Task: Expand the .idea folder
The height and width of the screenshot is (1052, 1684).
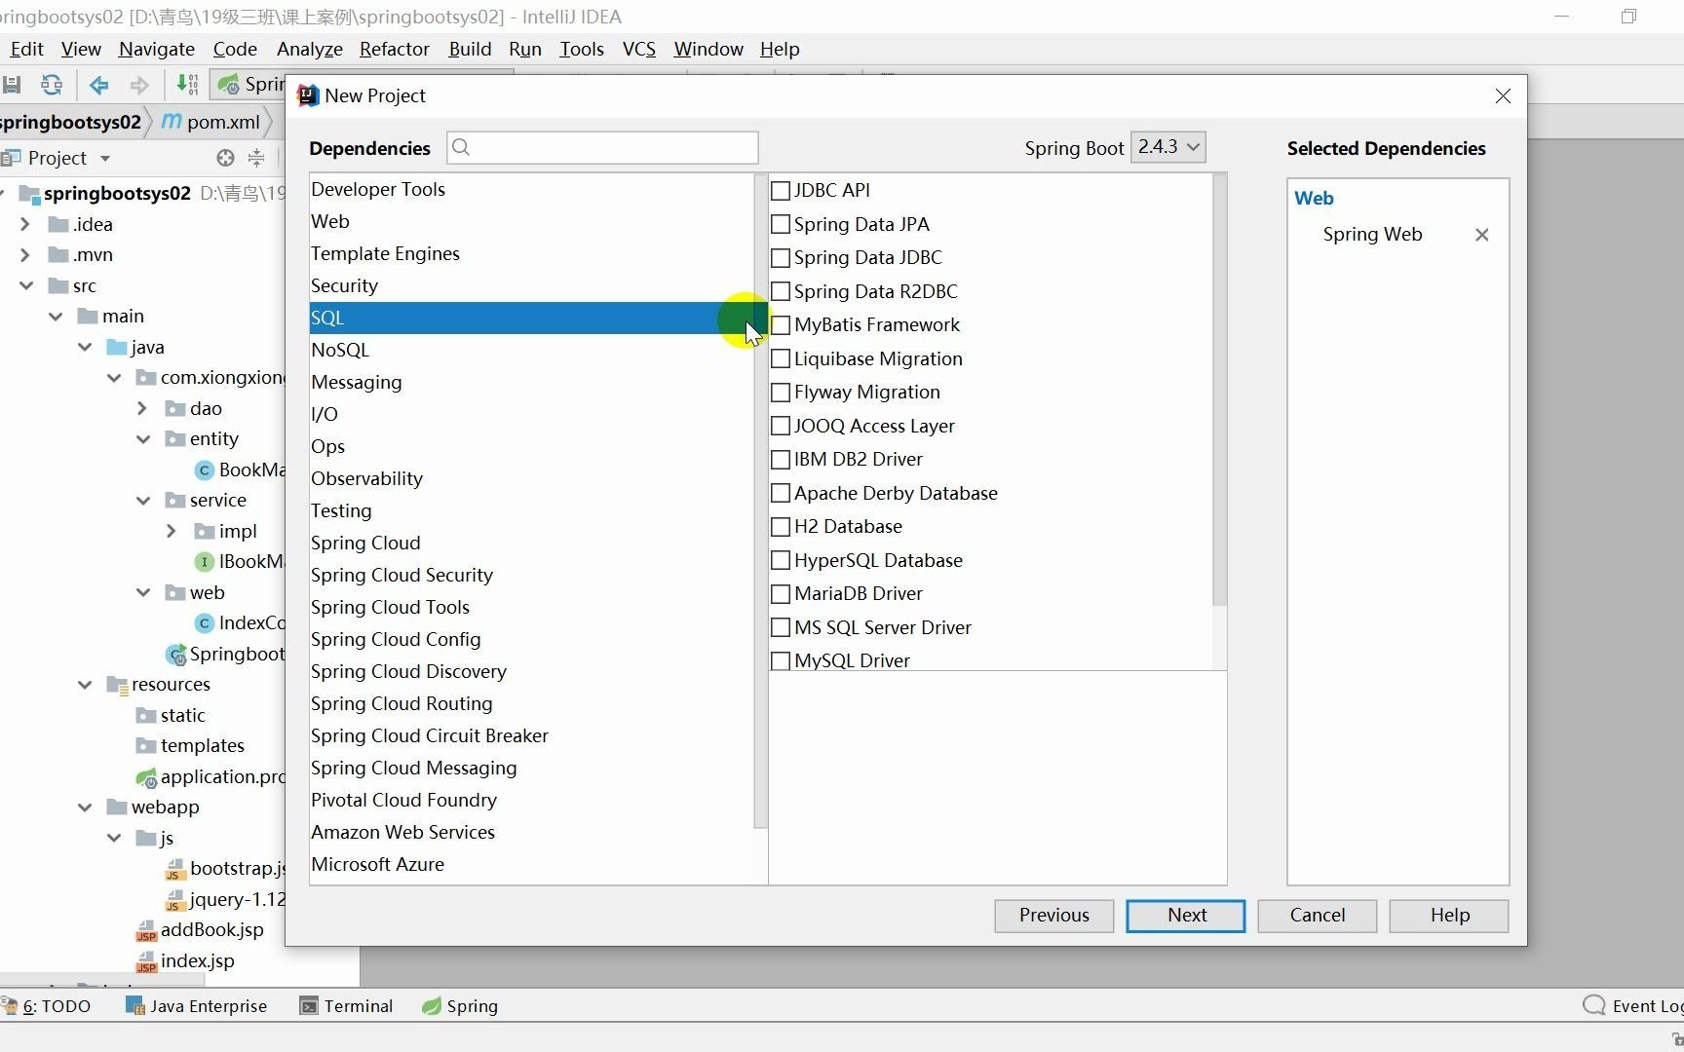Action: click(25, 224)
